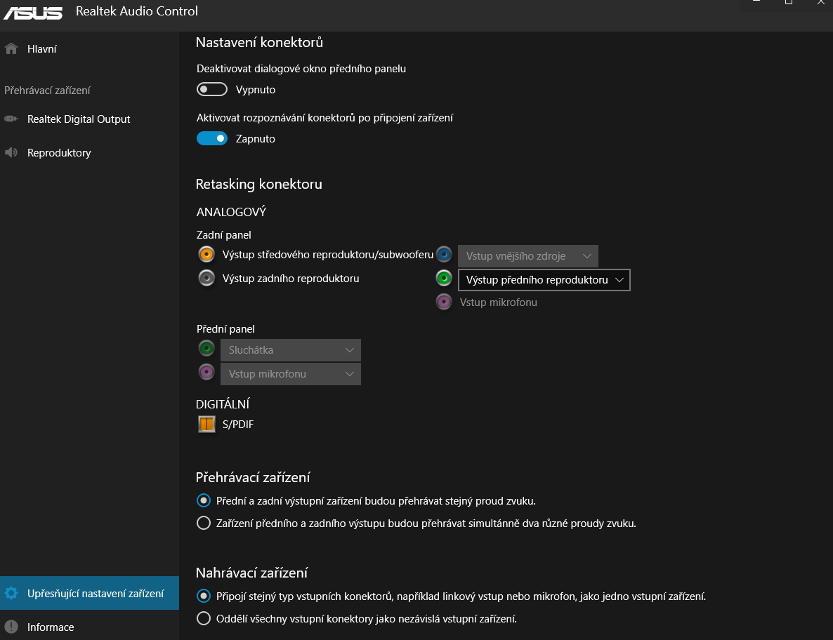Screen dimensions: 833x640
Task: Select different audio streams playback option
Action: click(204, 523)
